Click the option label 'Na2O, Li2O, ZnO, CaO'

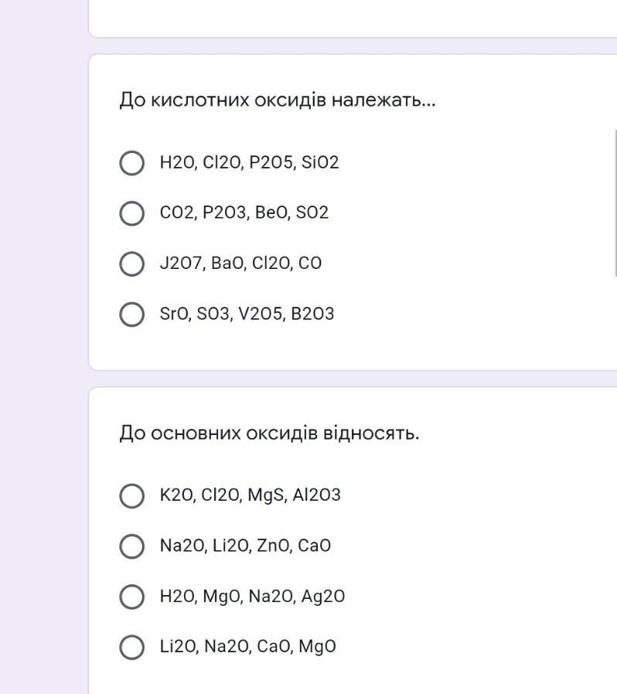245,546
